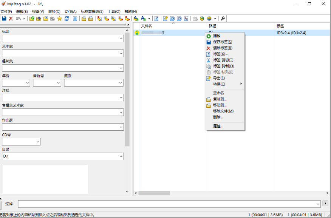Choose 重命名 in the context menu
The image size is (331, 218).
(x=225, y=93)
